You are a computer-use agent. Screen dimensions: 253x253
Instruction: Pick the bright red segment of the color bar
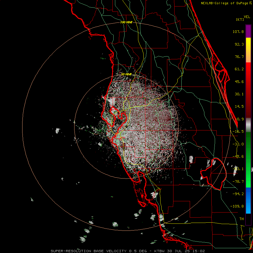(248, 69)
